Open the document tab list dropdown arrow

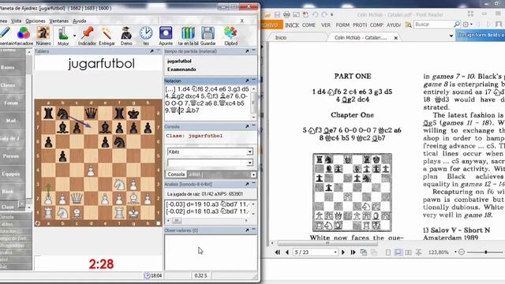pyautogui.click(x=451, y=36)
